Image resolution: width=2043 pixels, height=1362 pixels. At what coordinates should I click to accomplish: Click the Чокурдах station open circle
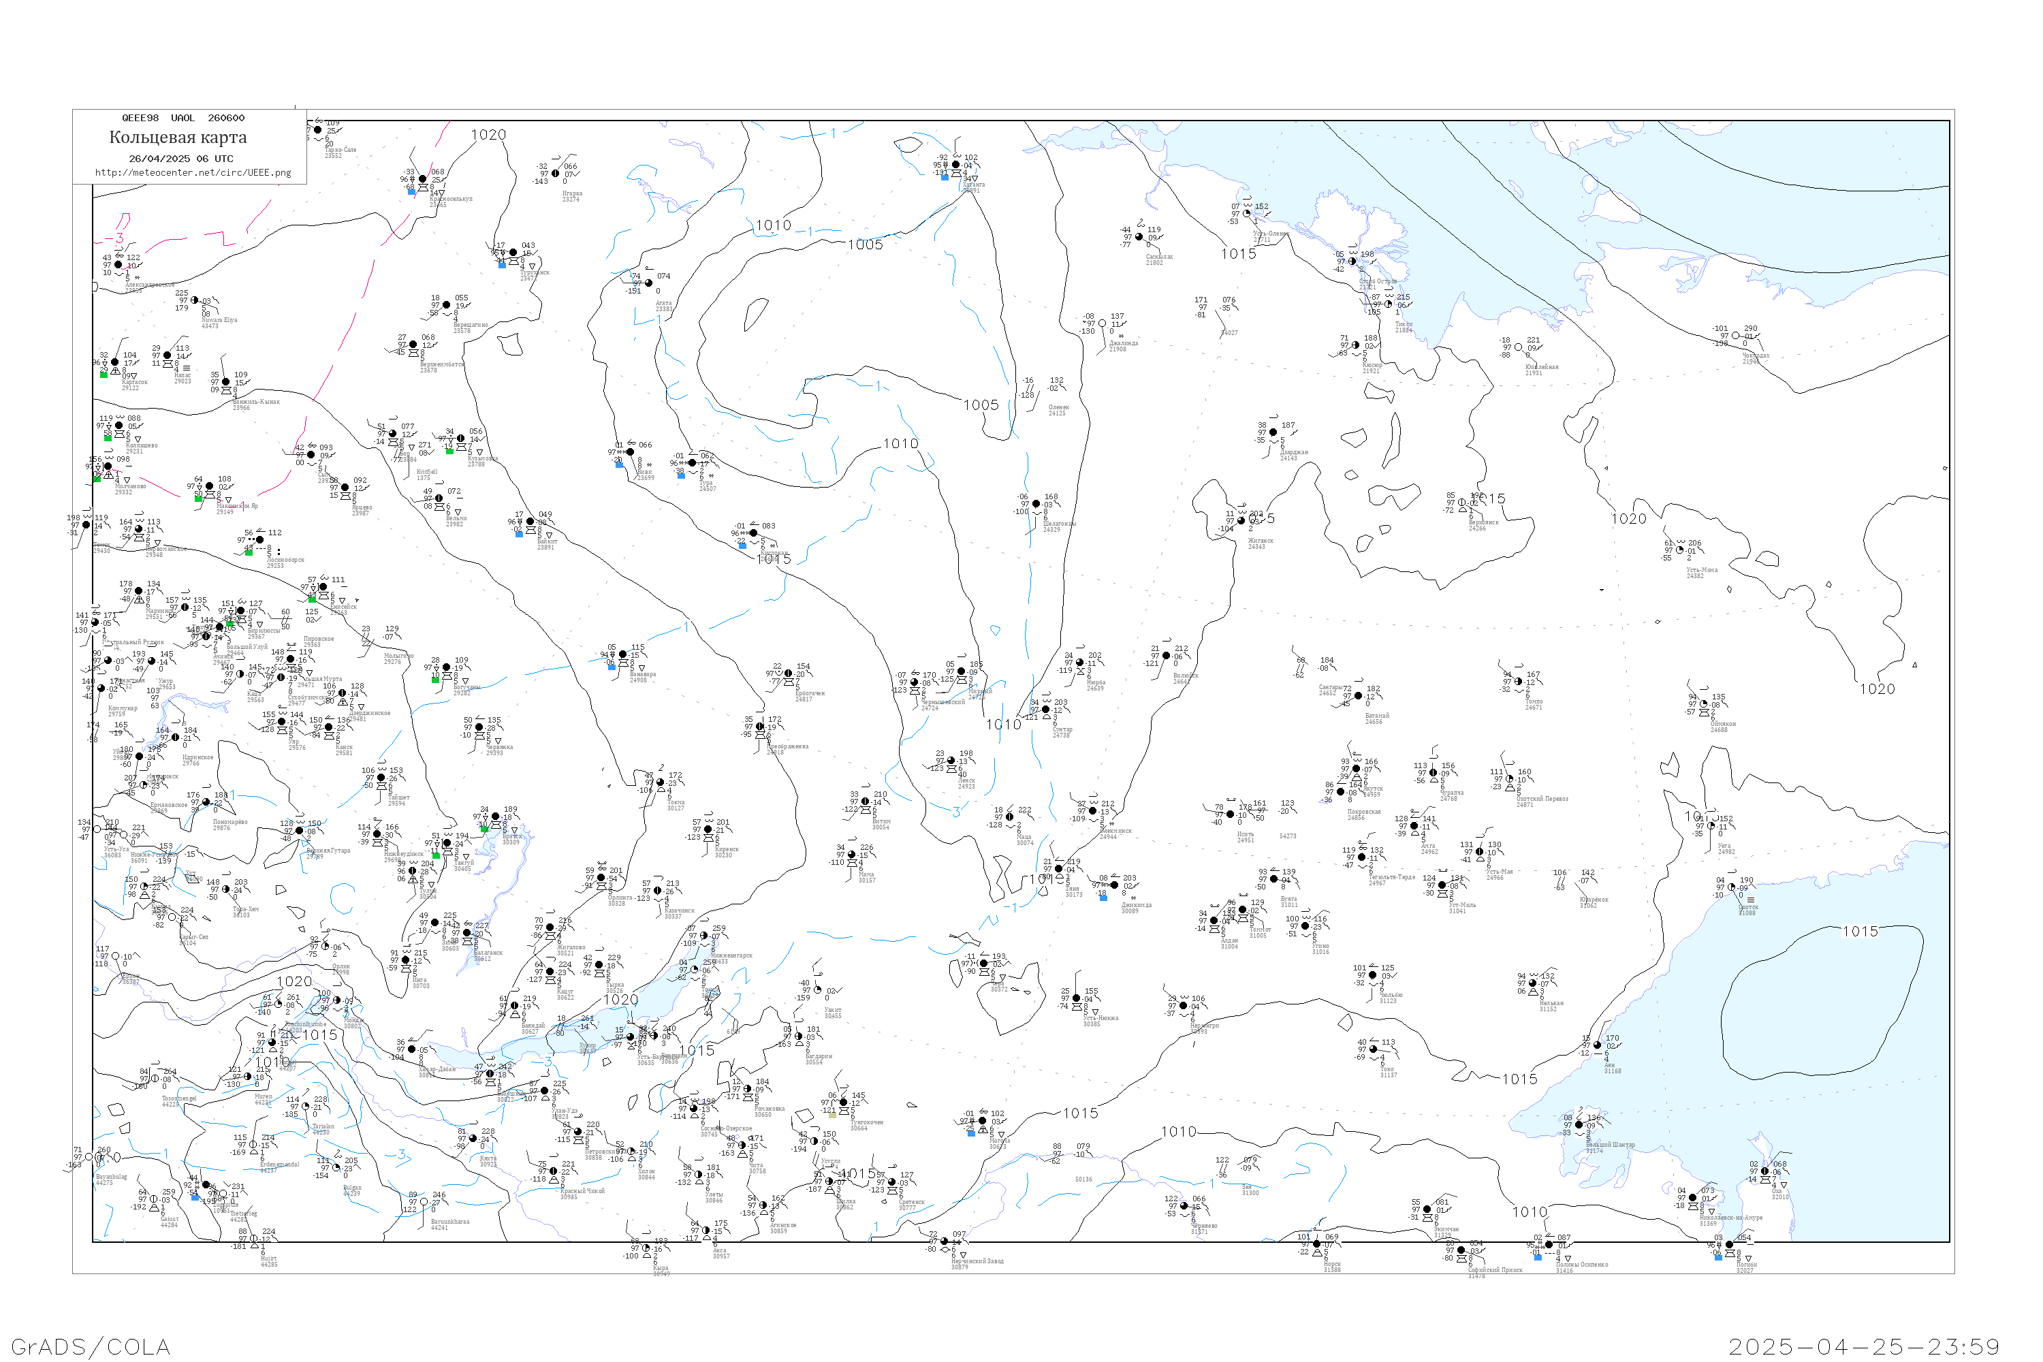[1735, 335]
